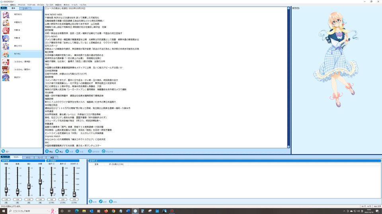
Task: Select ついなちゃん (標準語) voice
Action: [x=21, y=62]
